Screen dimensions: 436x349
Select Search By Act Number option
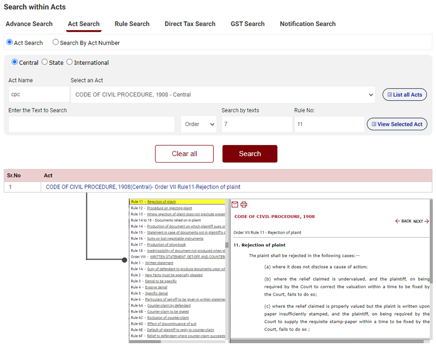(x=56, y=42)
